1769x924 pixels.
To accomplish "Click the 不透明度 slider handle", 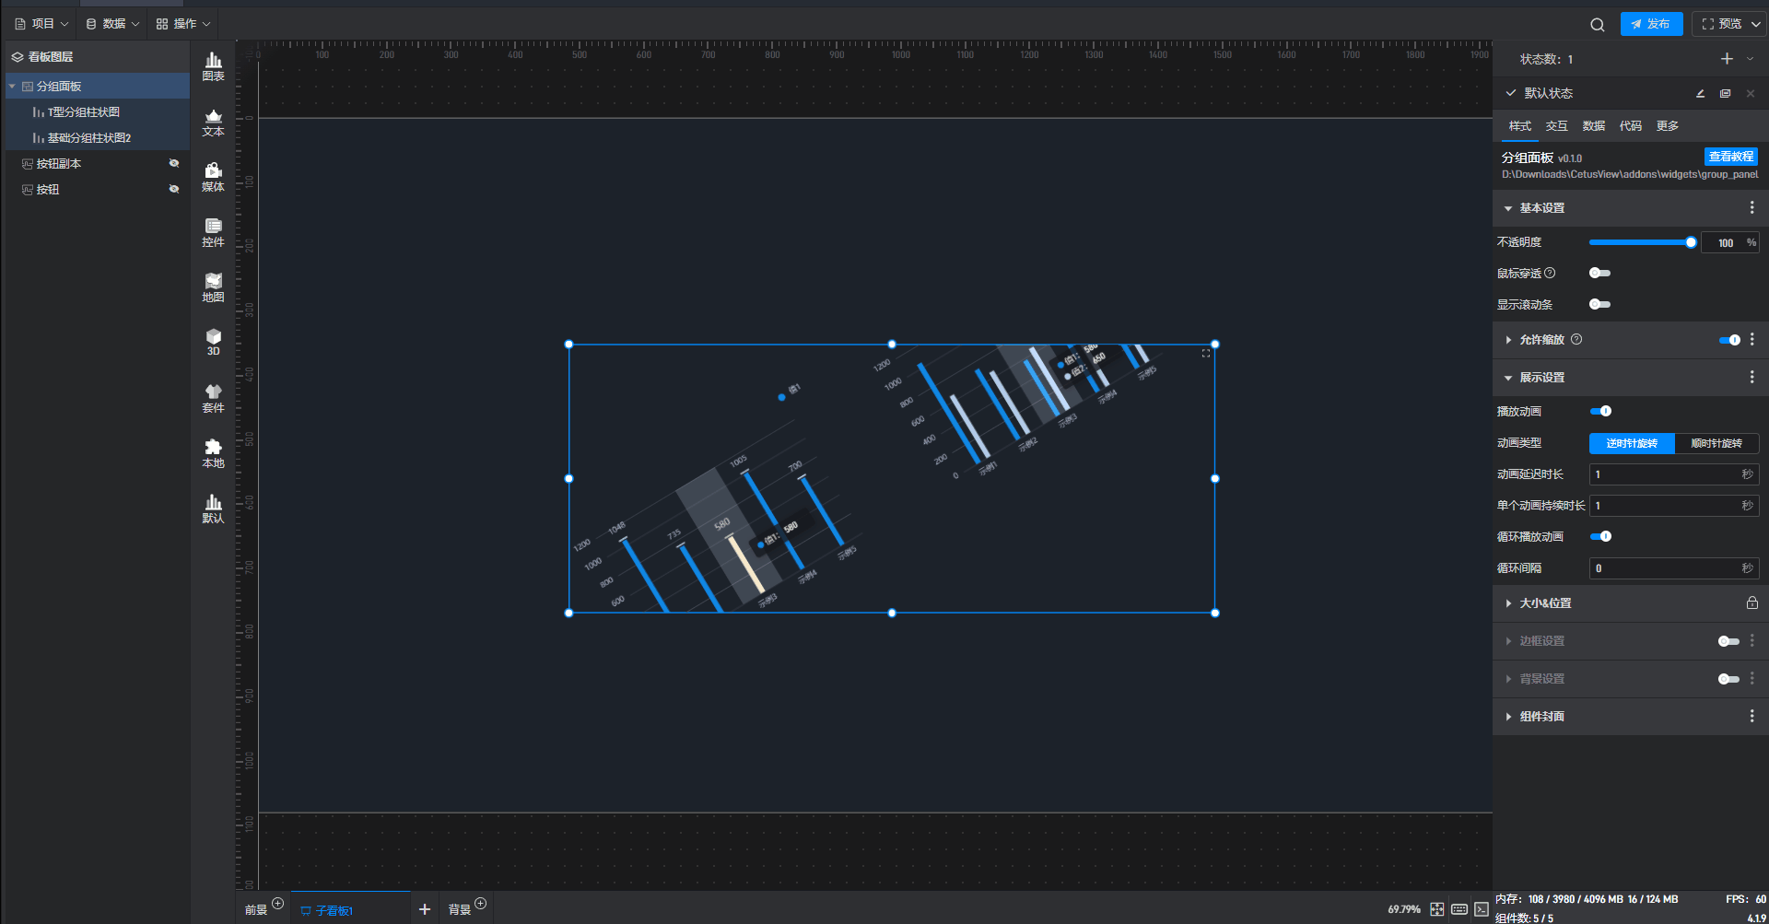I will point(1691,242).
